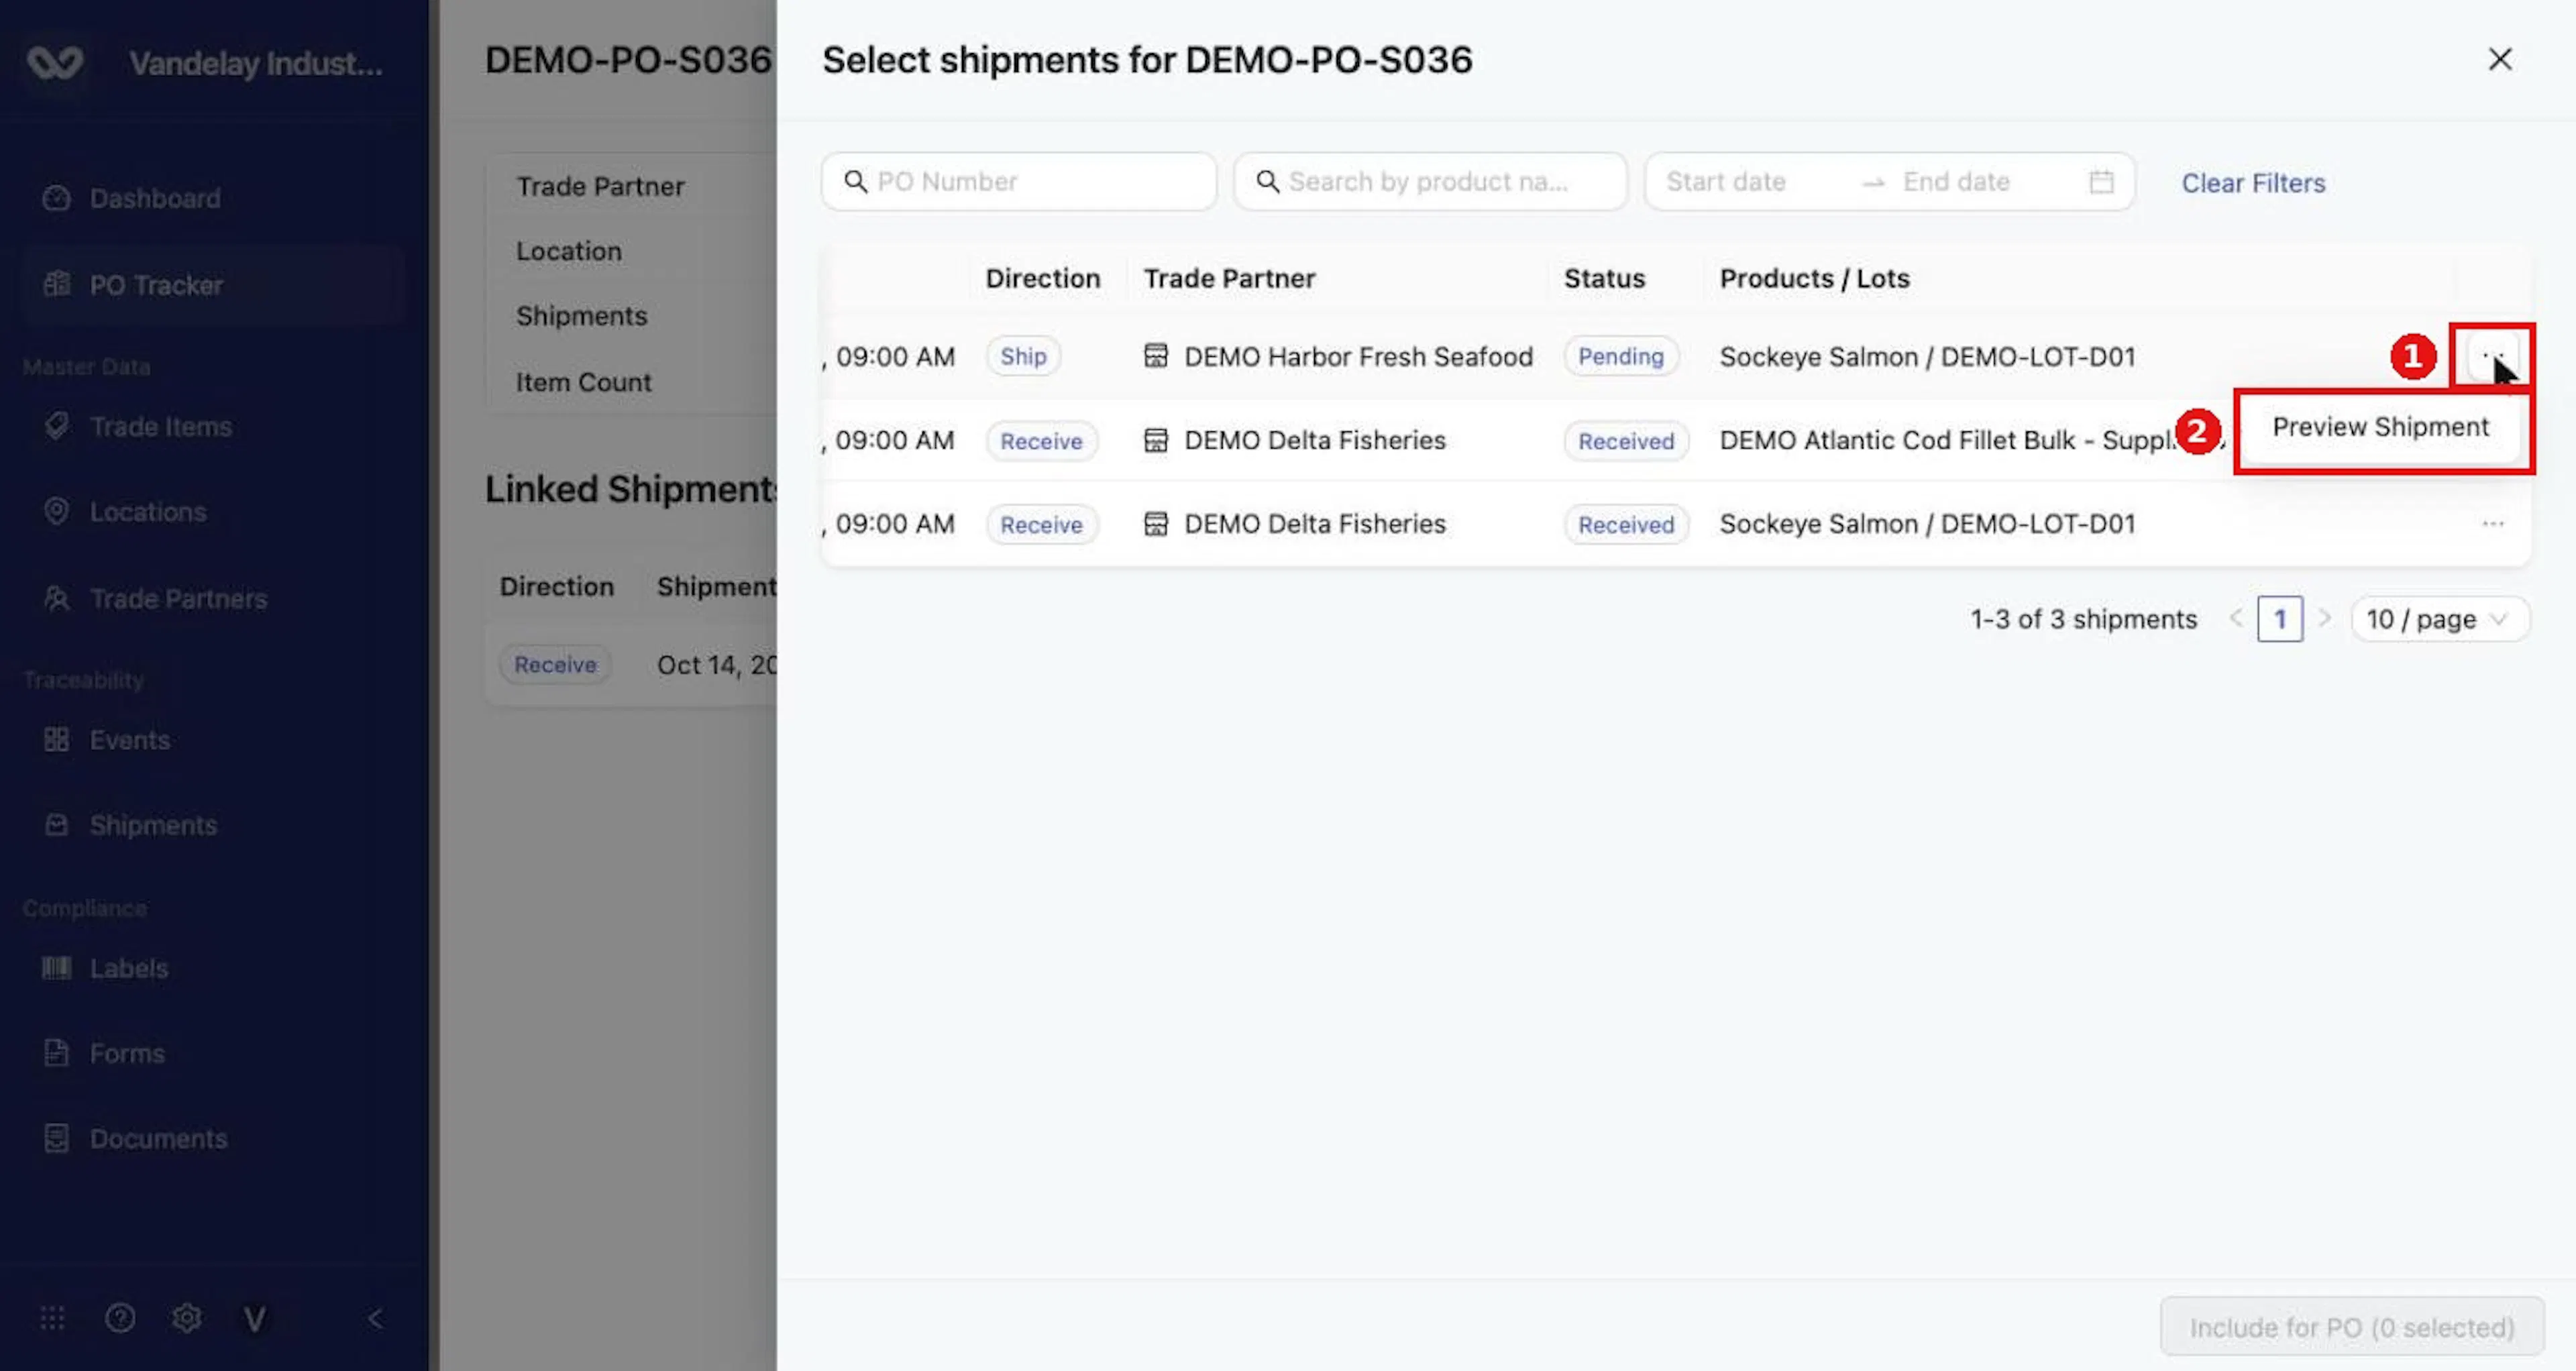Image resolution: width=2576 pixels, height=1371 pixels.
Task: Open Trade Items in the sidebar
Action: click(160, 427)
